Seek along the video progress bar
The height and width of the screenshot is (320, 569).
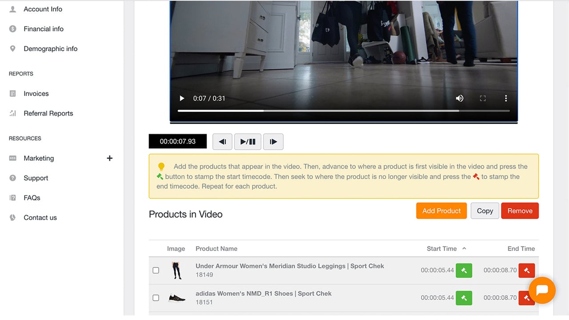(344, 111)
